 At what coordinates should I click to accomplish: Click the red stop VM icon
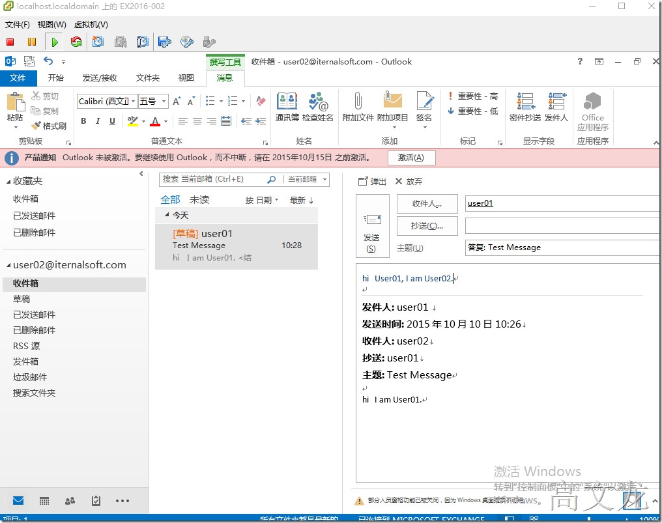click(10, 42)
